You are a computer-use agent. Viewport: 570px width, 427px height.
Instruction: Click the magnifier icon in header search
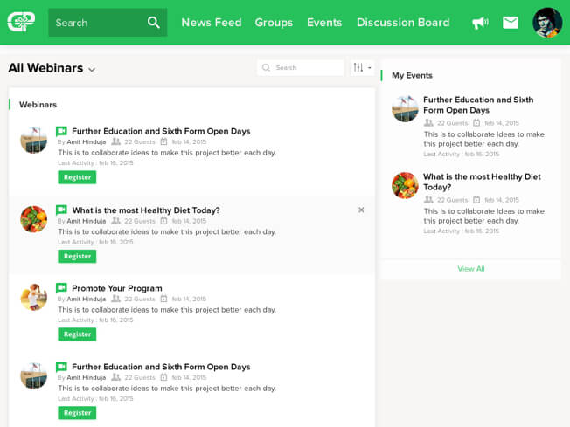point(153,23)
